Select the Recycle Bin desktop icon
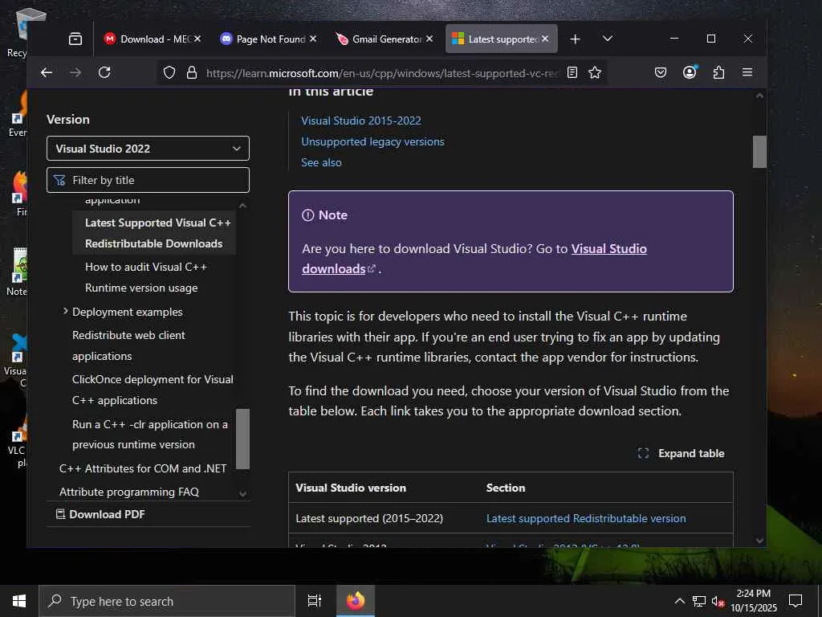 17,32
